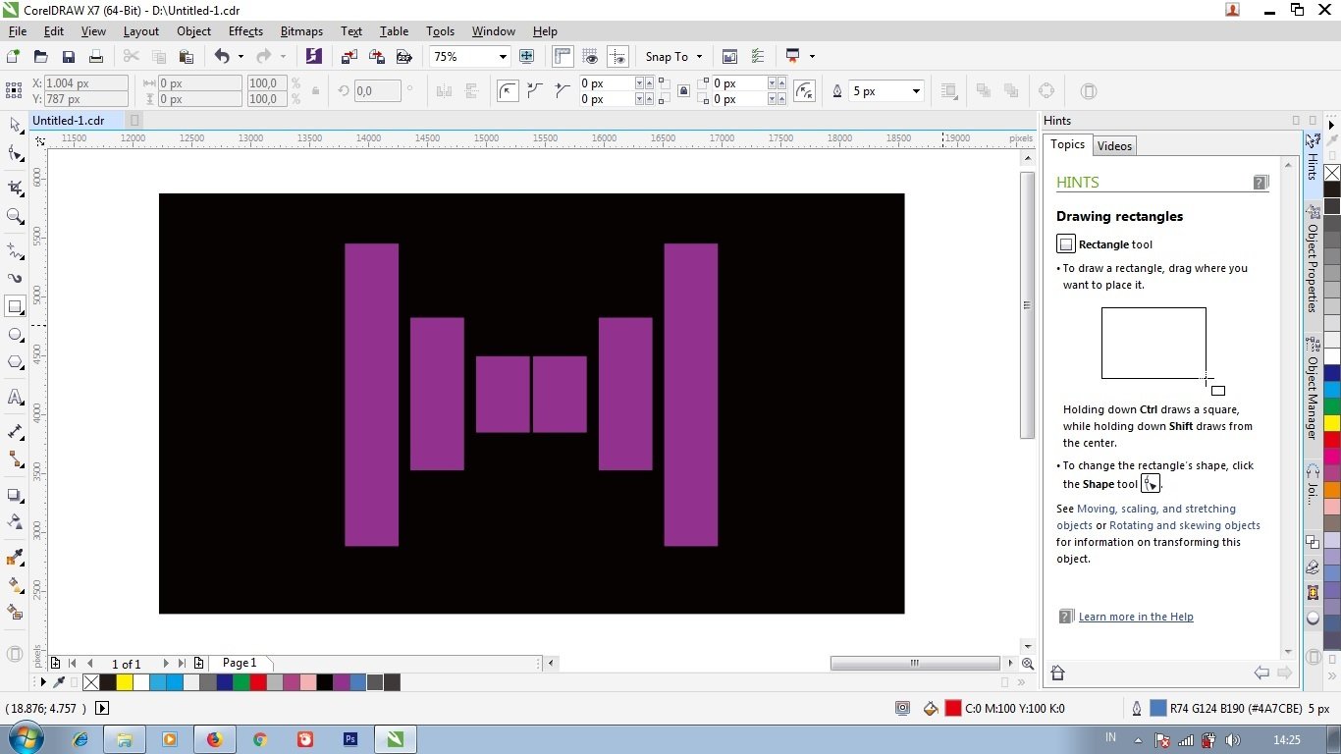Toggle Show Grid button
The width and height of the screenshot is (1341, 754).
coord(590,57)
